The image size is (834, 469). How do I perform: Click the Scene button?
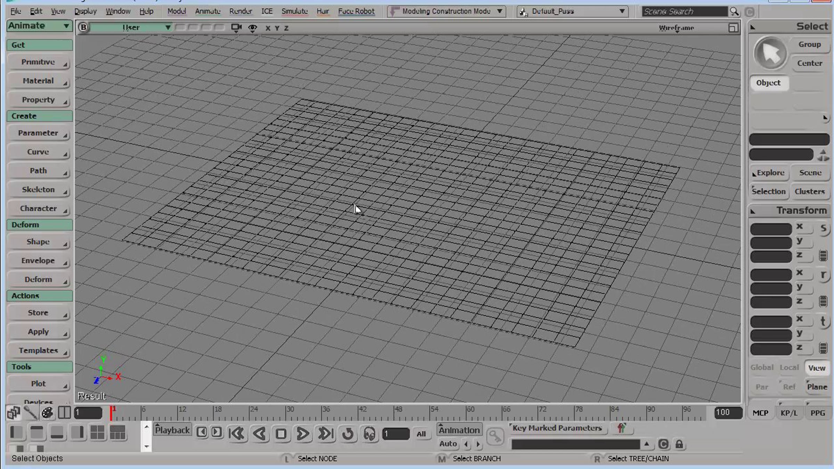point(810,173)
